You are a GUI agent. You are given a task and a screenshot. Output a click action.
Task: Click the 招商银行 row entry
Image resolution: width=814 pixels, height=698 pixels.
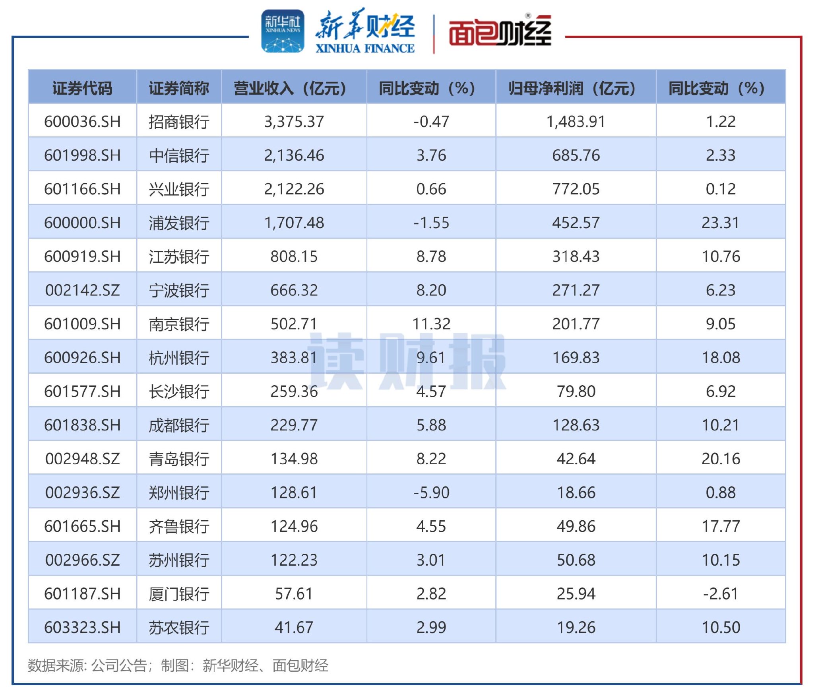coord(180,122)
